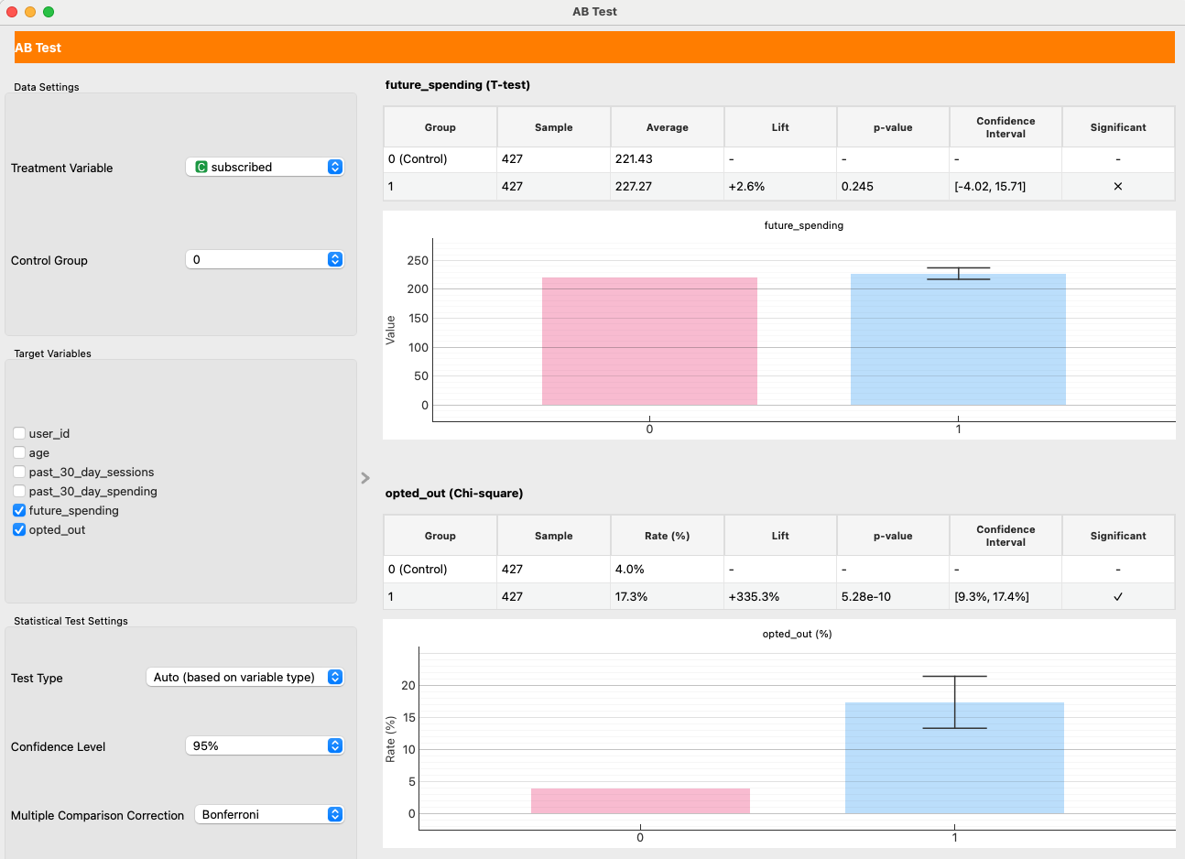Screen dimensions: 1185x859
Task: Disable the opted_out target variable
Action: (18, 529)
